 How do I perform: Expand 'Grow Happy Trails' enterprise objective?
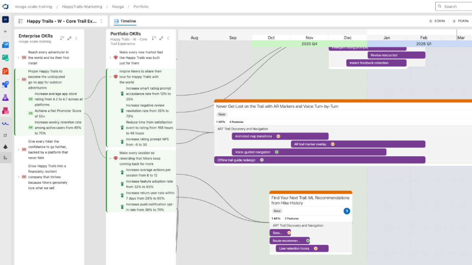tap(18, 177)
